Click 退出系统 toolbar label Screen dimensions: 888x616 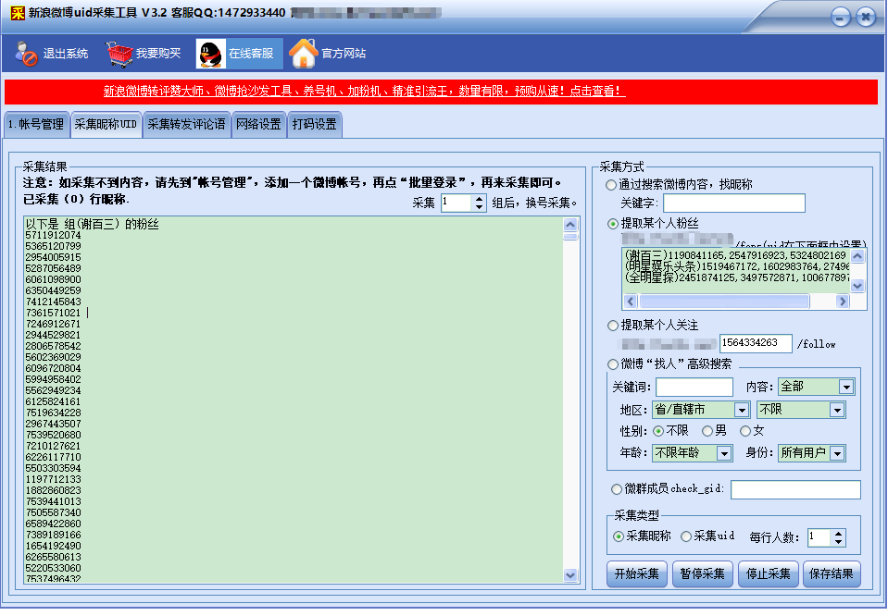(66, 54)
